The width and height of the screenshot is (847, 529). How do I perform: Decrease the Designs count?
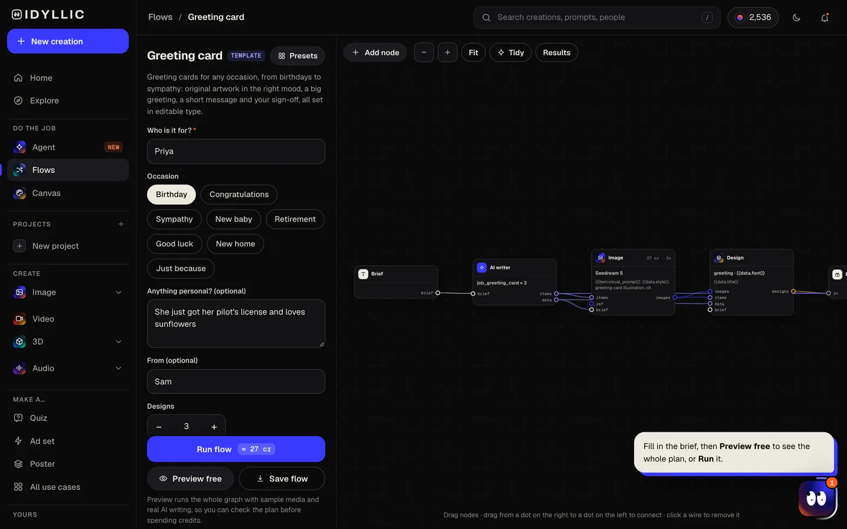pos(159,427)
